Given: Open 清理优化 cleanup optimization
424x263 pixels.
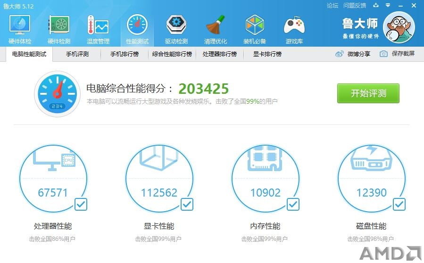Looking at the screenshot, I should click(x=216, y=29).
